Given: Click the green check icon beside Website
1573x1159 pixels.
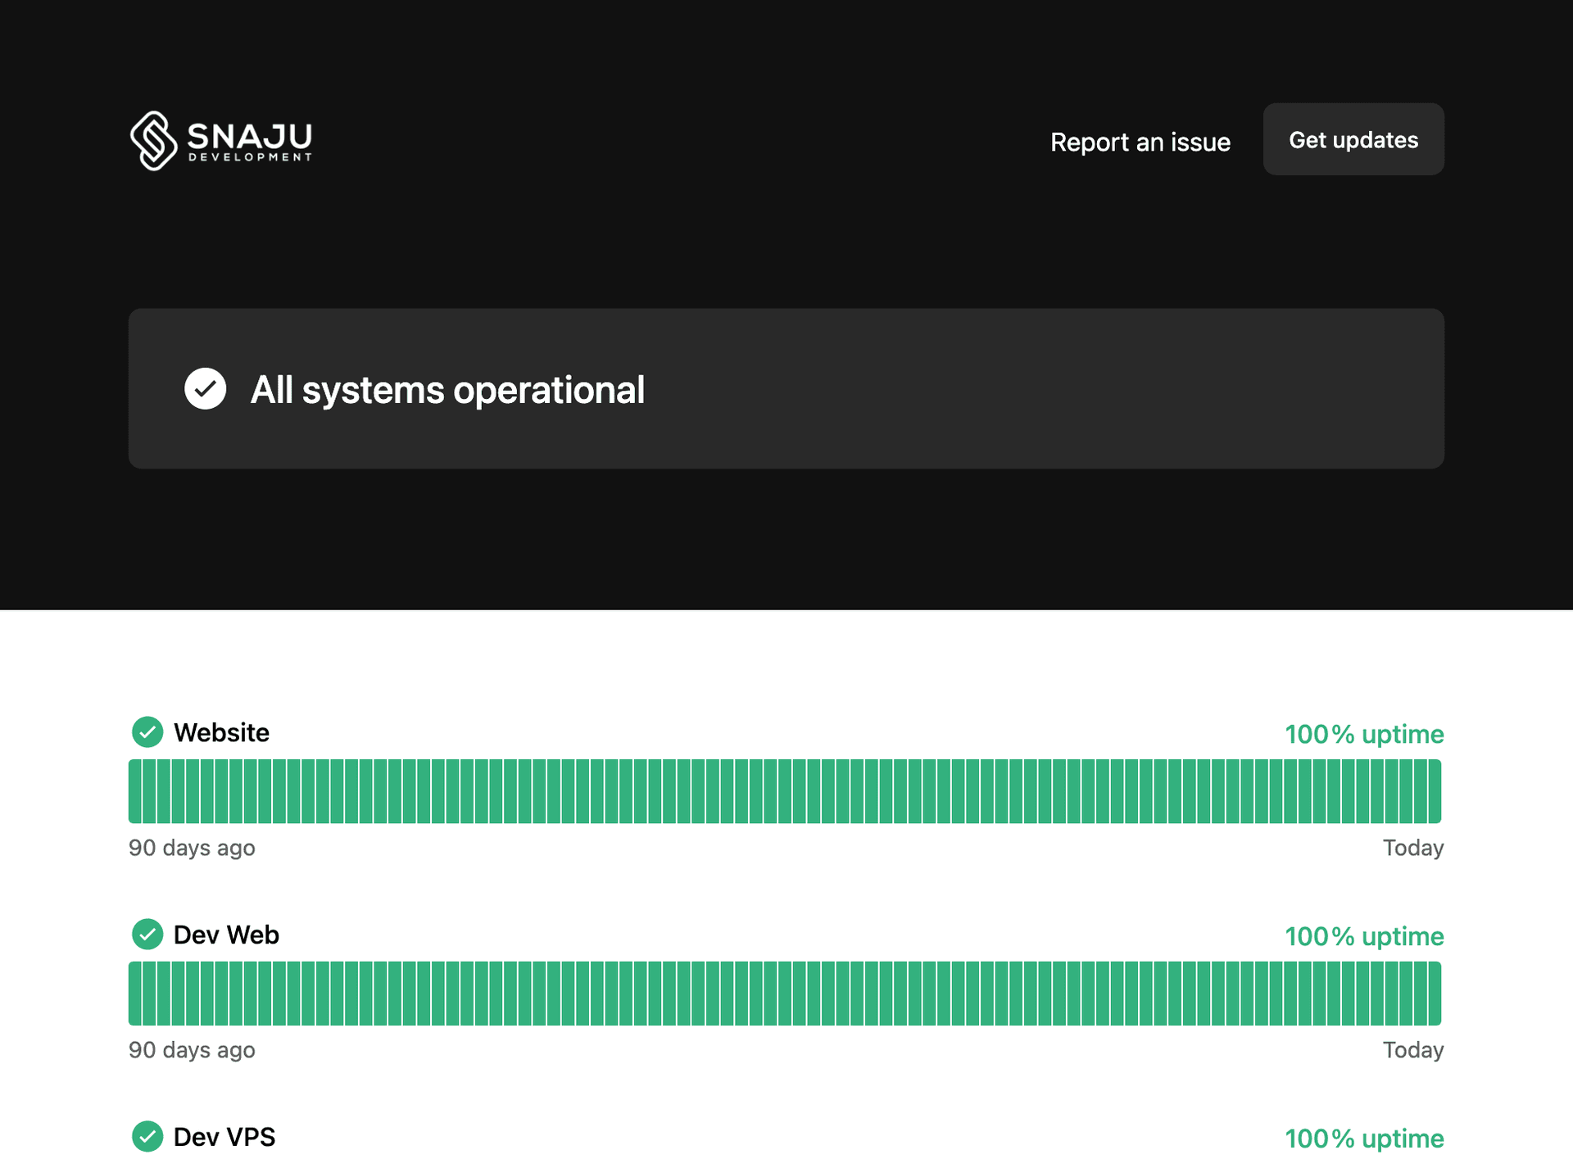Looking at the screenshot, I should (147, 732).
